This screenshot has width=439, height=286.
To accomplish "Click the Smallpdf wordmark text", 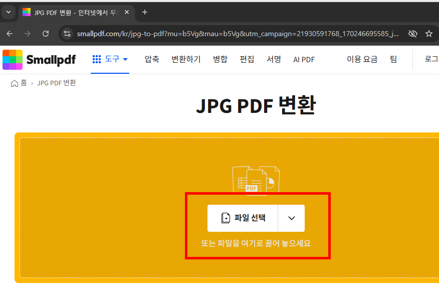I will coord(51,60).
